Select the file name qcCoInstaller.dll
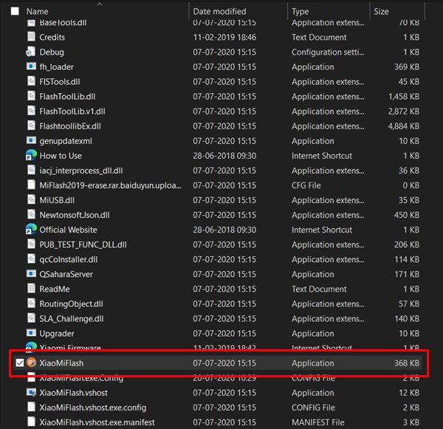443x429 pixels. point(69,259)
